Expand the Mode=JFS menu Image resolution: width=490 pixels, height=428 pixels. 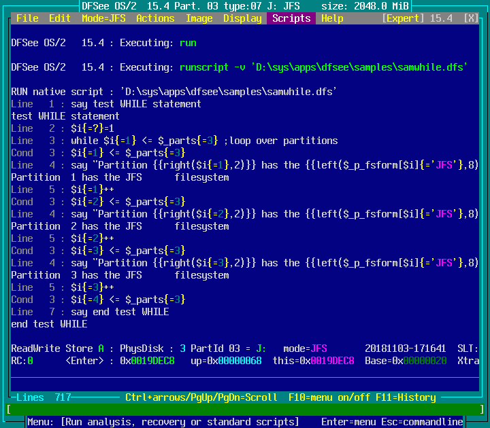pos(103,18)
